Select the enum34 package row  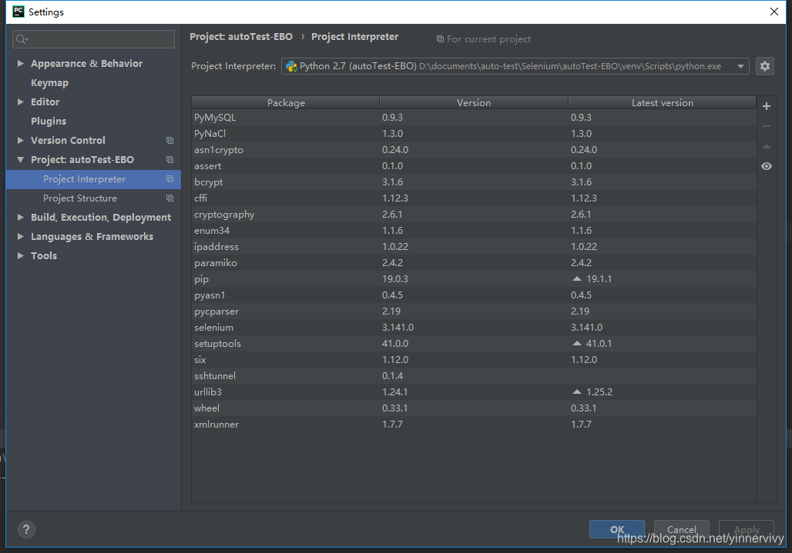click(x=474, y=231)
